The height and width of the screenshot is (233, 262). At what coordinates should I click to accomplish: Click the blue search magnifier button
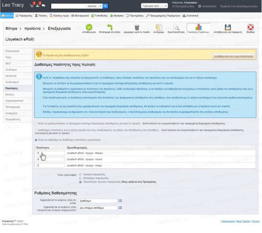(x=105, y=6)
